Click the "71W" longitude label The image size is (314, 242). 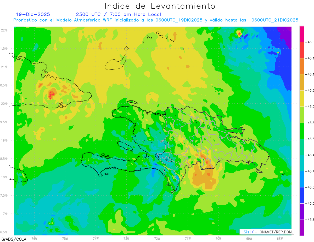tap(188, 238)
